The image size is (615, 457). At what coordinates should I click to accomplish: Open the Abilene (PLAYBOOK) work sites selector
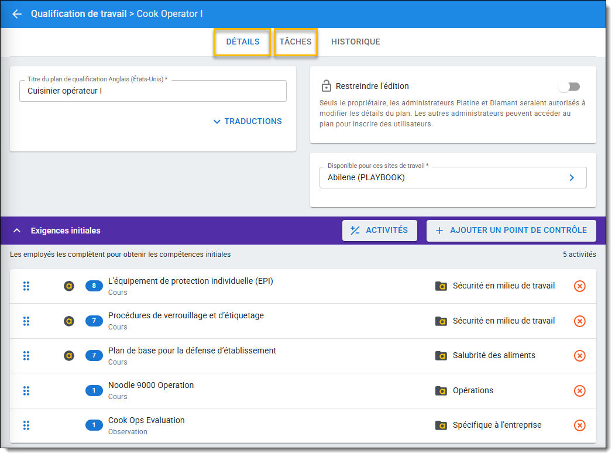[x=452, y=178]
